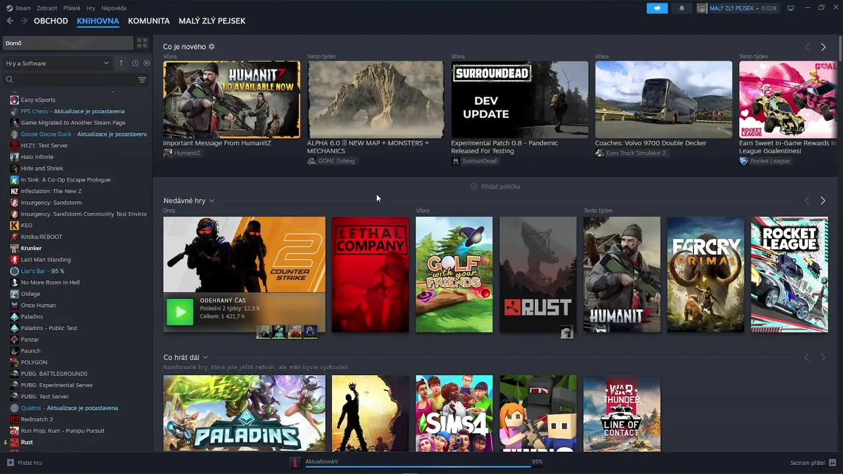Screen dimensions: 843x474
Task: Expand the Hry a Software dropdown
Action: click(57, 63)
